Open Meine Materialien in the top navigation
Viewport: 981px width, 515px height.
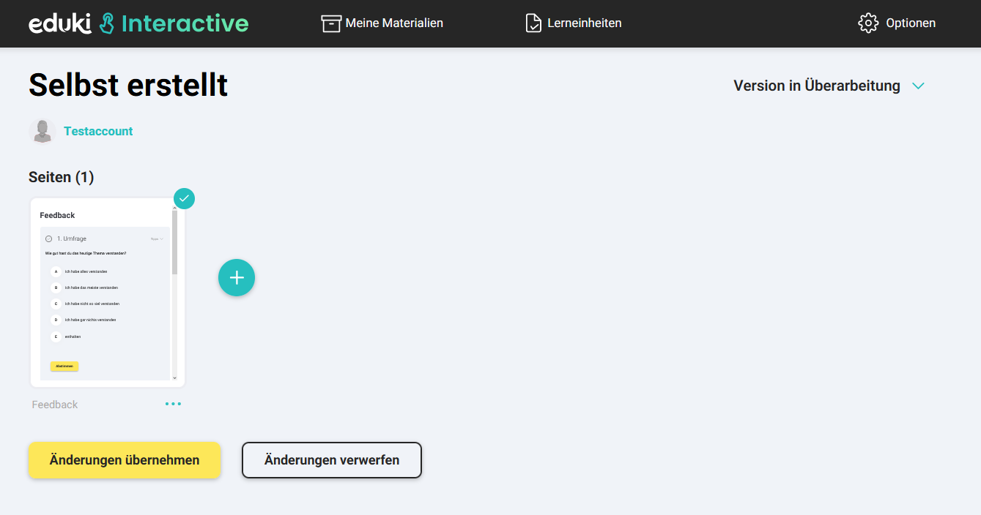[x=382, y=23]
